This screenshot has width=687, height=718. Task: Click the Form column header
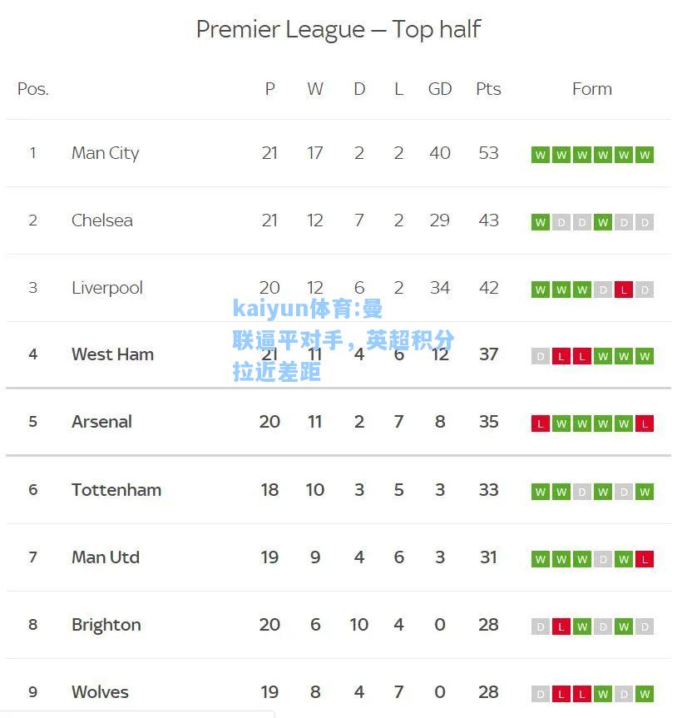(x=592, y=89)
